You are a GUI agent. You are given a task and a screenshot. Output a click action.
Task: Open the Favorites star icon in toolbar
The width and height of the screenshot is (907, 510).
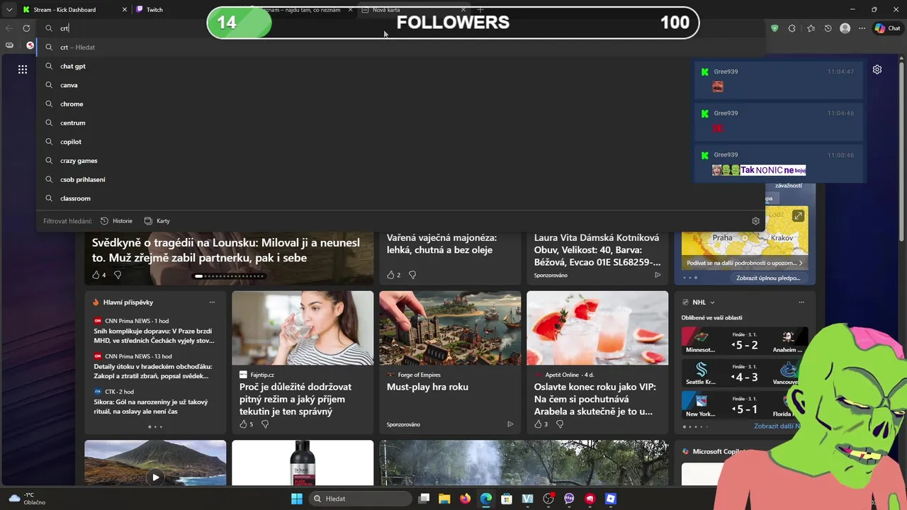click(x=811, y=28)
